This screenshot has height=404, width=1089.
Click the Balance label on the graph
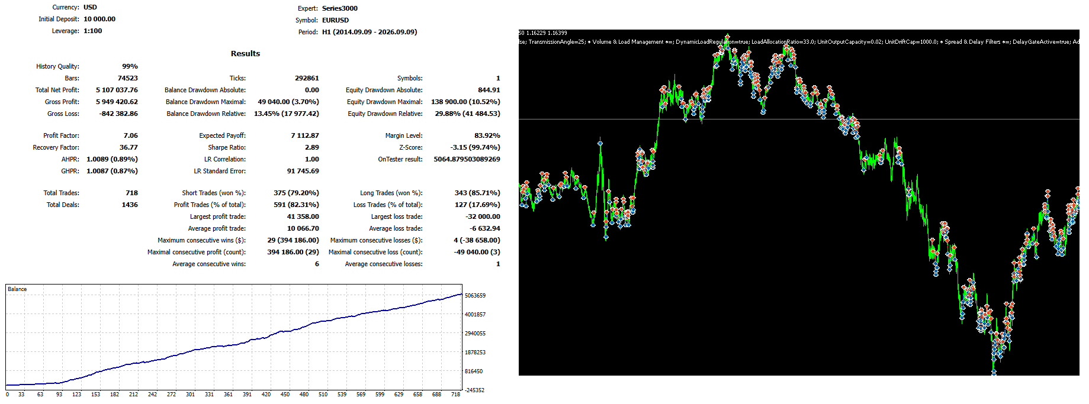point(17,289)
